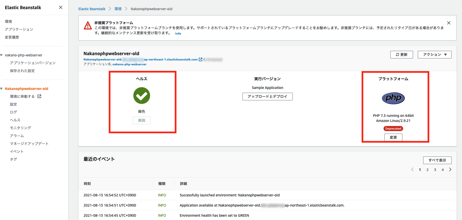
Task: Click アップロードとデプロイ button
Action: [267, 97]
